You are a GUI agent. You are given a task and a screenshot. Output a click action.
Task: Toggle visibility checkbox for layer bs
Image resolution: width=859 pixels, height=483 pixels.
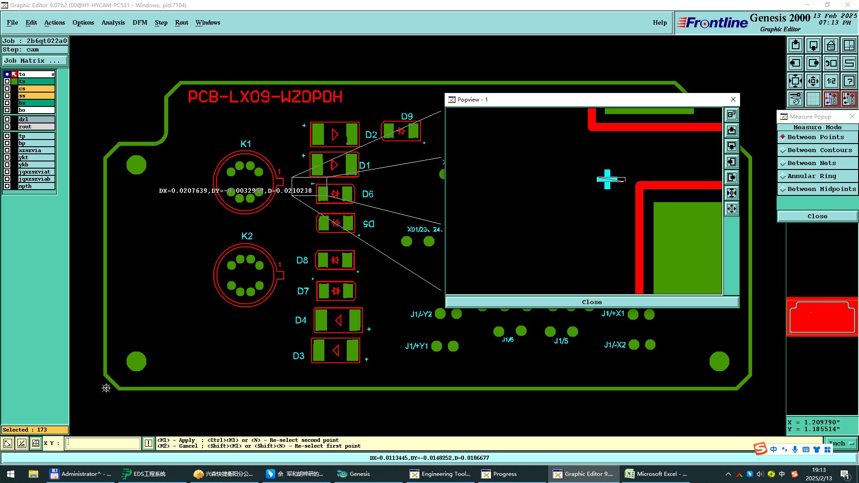point(7,103)
